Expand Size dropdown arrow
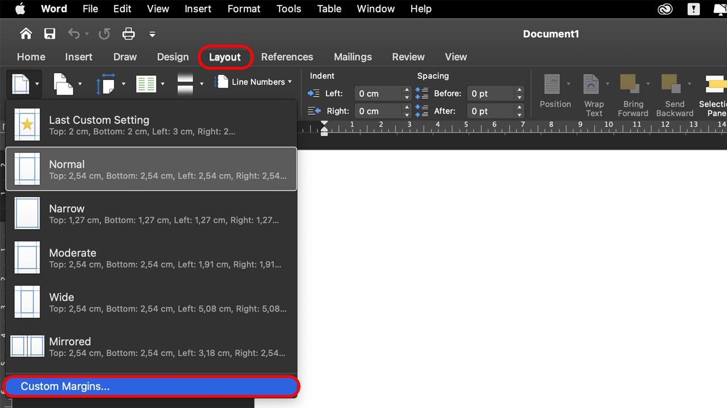The image size is (727, 408). tap(123, 84)
